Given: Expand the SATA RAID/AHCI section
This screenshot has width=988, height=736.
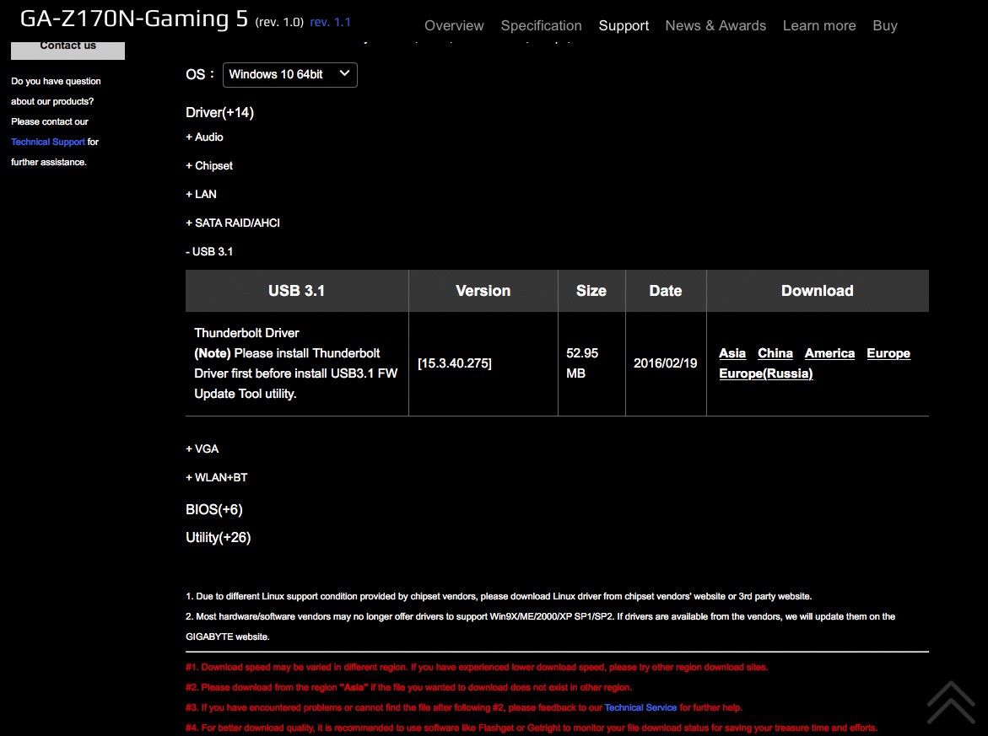Looking at the screenshot, I should [x=233, y=223].
